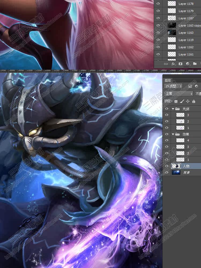Select the 人物 layer name
201x268 pixels.
[186, 166]
